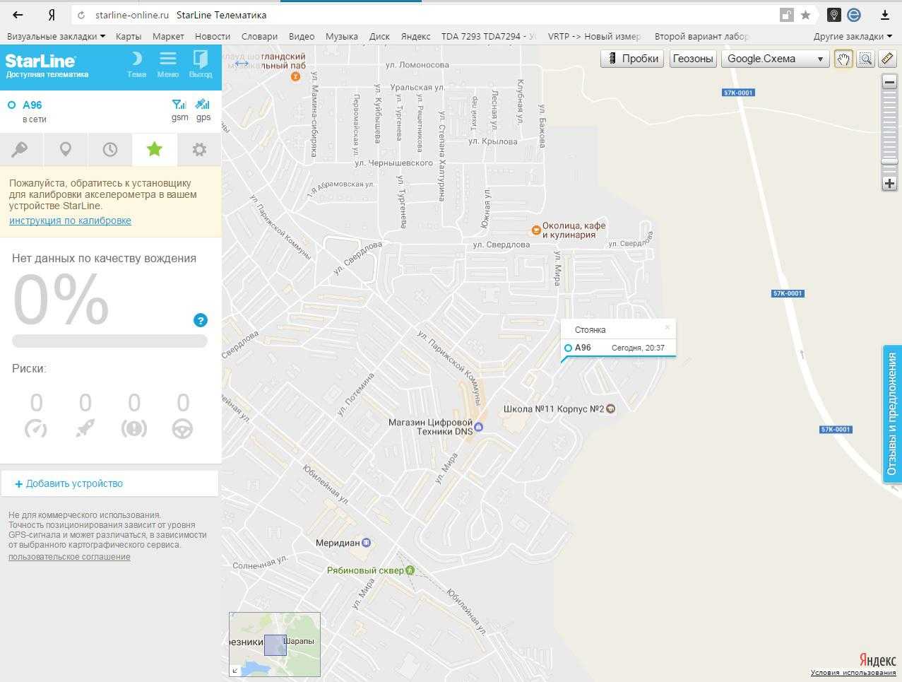Viewport: 902px width, 682px height.
Task: Select the ruler distance tool
Action: (887, 59)
